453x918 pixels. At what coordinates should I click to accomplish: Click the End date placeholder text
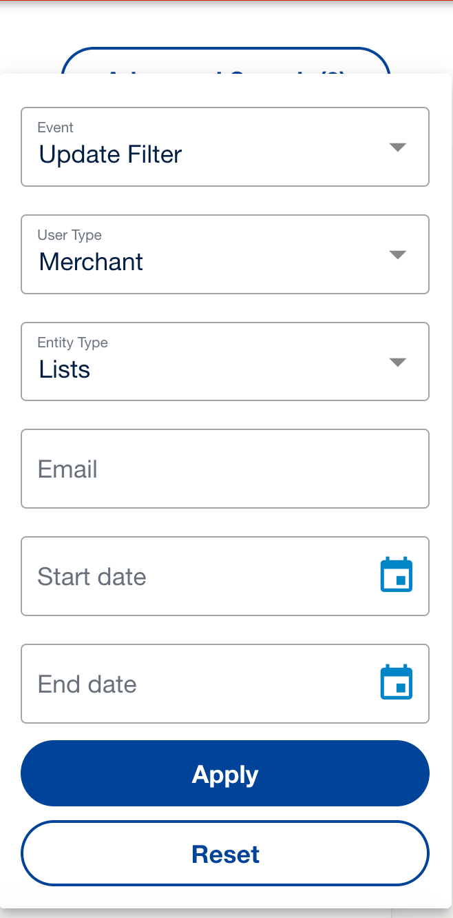pyautogui.click(x=87, y=684)
